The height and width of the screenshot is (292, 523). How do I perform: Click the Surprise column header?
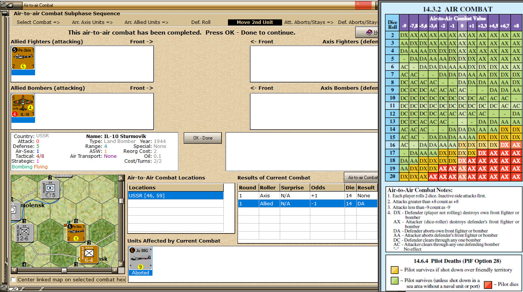294,187
